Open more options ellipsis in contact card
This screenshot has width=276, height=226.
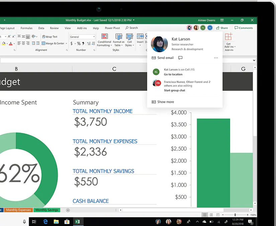(x=216, y=58)
